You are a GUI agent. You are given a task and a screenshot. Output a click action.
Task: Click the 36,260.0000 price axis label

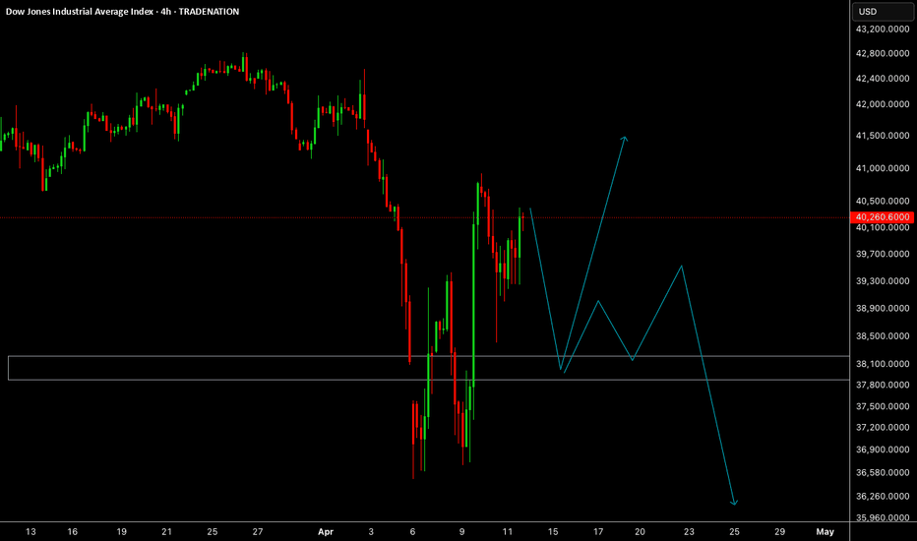coord(883,496)
